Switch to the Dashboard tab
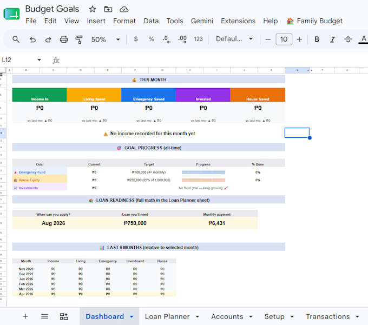Screen dimensions: 368x325 (104, 316)
